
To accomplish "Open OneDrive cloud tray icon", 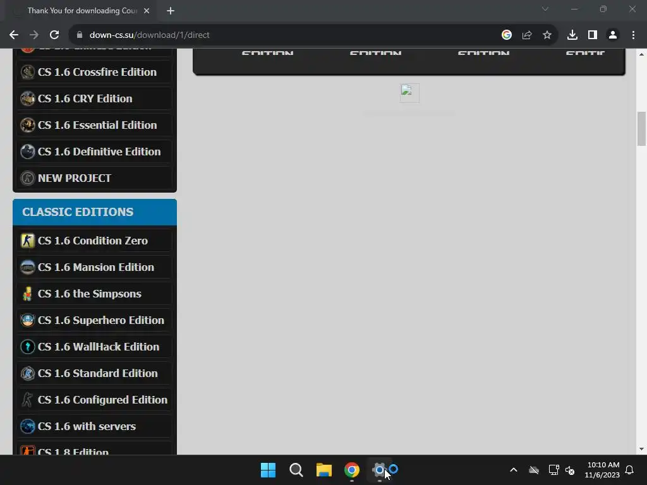I will (534, 470).
